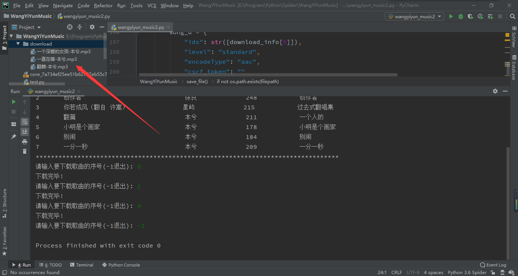Open the Terminal tool window
The height and width of the screenshot is (276, 518).
(x=81, y=265)
